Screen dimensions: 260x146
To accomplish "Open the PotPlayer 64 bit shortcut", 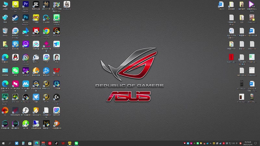I will pos(15,6).
